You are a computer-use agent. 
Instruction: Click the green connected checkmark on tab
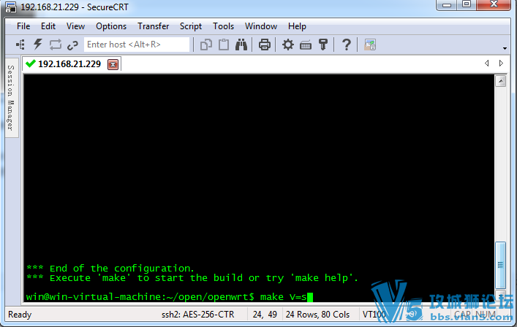30,64
